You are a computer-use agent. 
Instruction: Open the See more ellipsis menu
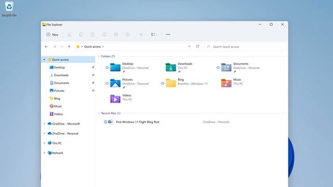(168, 35)
